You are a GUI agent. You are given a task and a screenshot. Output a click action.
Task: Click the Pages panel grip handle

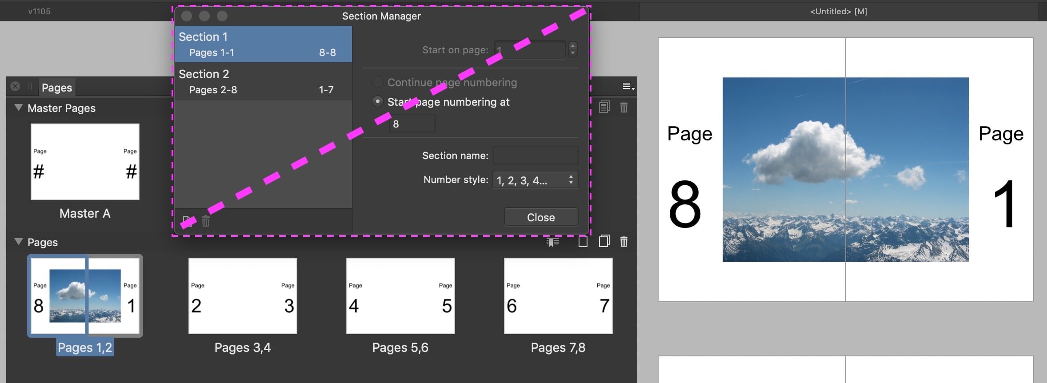coord(30,86)
